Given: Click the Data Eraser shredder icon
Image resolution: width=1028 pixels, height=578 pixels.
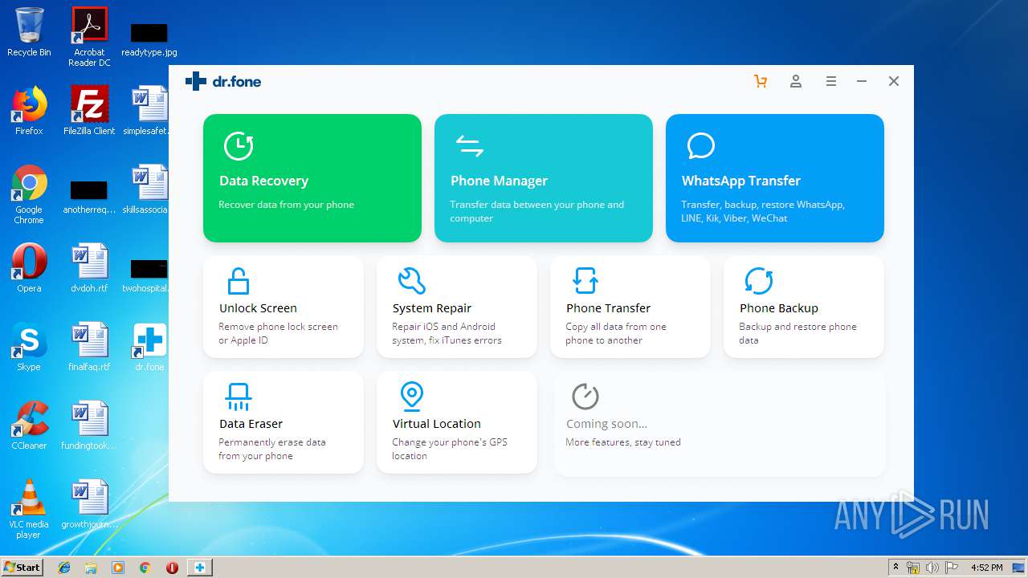Looking at the screenshot, I should point(239,397).
